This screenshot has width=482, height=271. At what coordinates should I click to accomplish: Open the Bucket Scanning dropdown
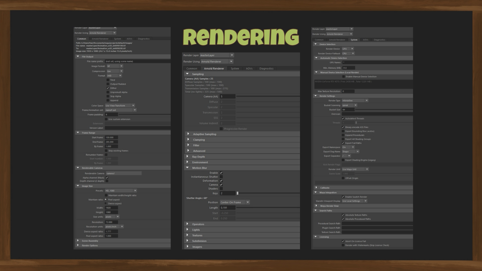[349, 105]
